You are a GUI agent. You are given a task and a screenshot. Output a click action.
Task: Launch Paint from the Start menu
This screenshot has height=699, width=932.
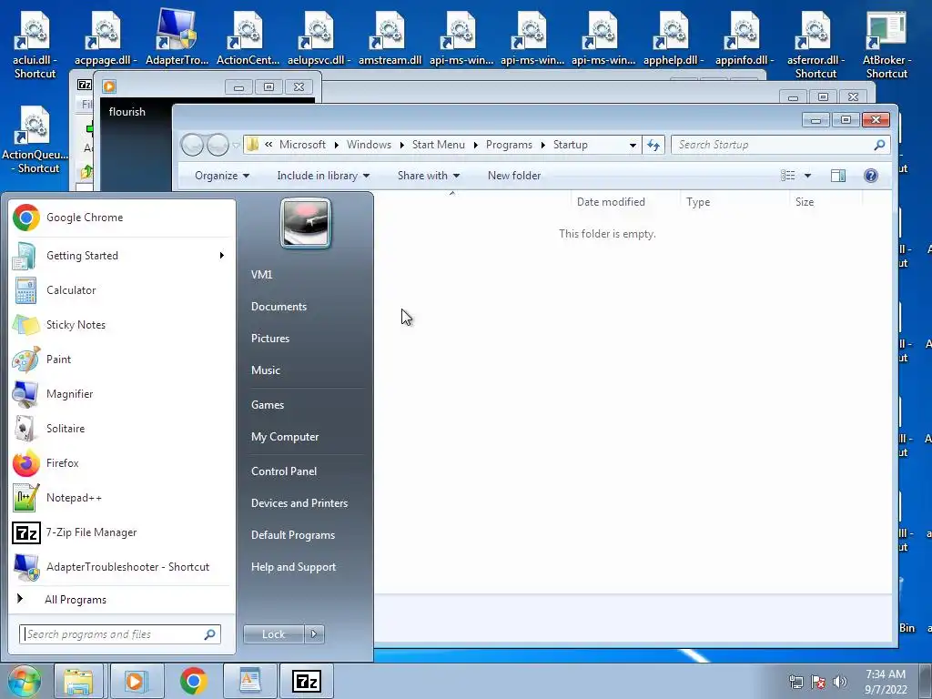(x=122, y=359)
